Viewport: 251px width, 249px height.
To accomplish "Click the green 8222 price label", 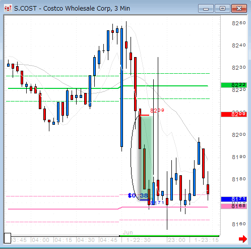I will tap(234, 85).
